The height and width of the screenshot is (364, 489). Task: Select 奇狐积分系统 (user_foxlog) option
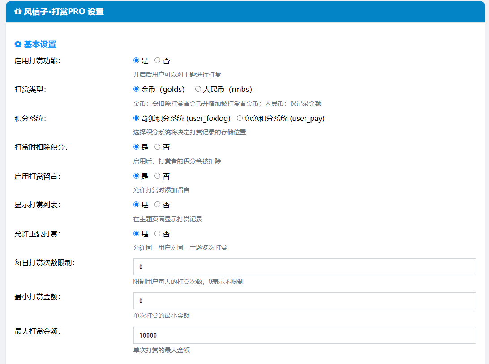coord(137,118)
